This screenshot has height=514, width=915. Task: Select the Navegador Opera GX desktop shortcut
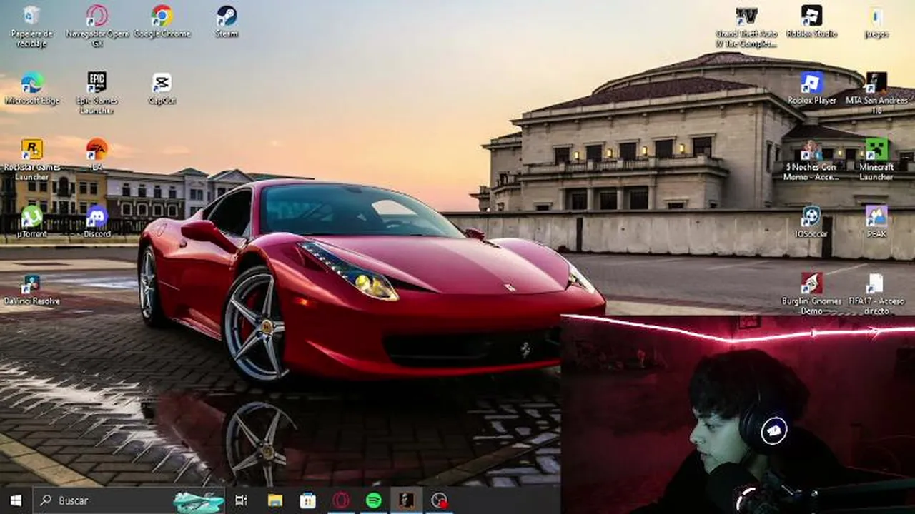(x=97, y=26)
